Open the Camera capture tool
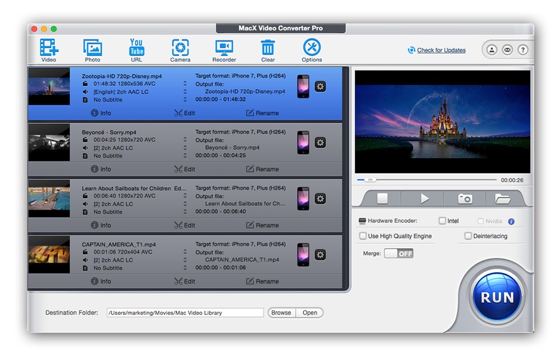The width and height of the screenshot is (560, 358). (180, 48)
